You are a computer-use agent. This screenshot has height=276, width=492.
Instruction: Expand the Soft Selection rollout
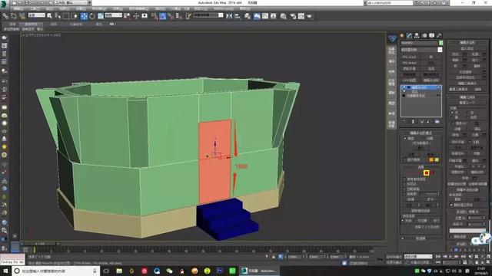[421, 238]
